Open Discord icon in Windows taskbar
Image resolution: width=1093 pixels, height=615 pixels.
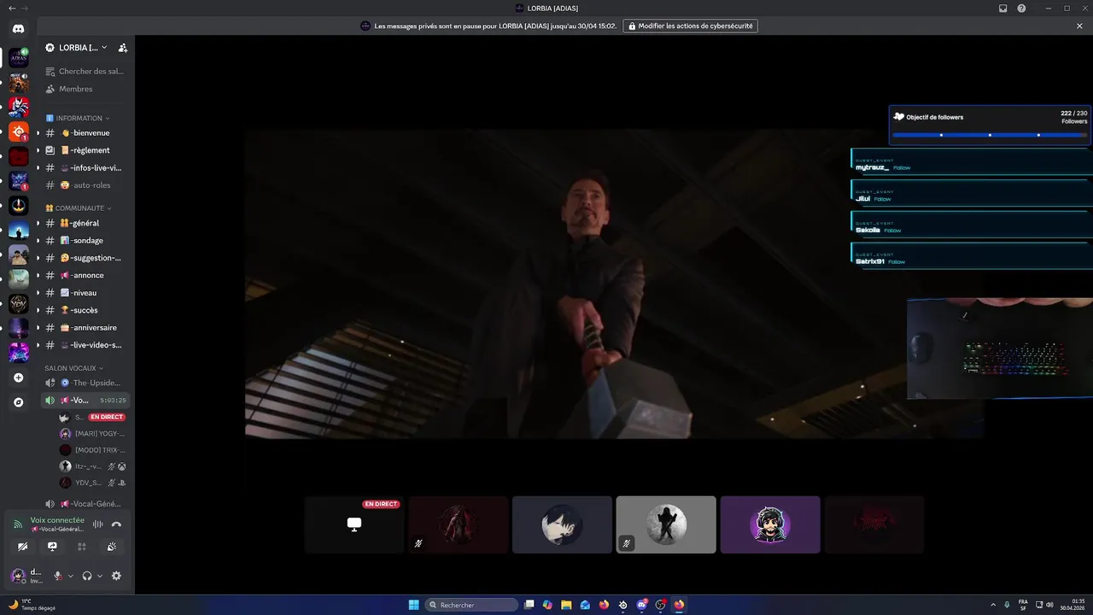(x=641, y=605)
